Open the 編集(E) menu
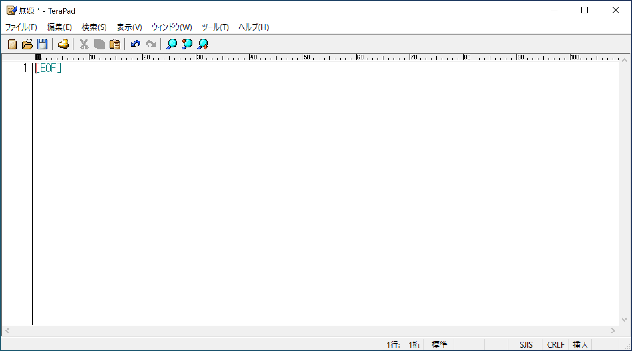The height and width of the screenshot is (351, 632). 59,27
